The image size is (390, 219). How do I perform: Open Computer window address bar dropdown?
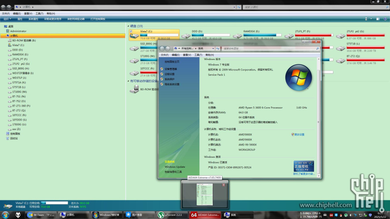pyautogui.click(x=234, y=7)
